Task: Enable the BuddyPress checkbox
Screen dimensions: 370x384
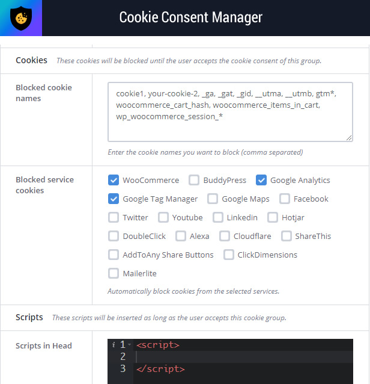Action: [x=194, y=180]
